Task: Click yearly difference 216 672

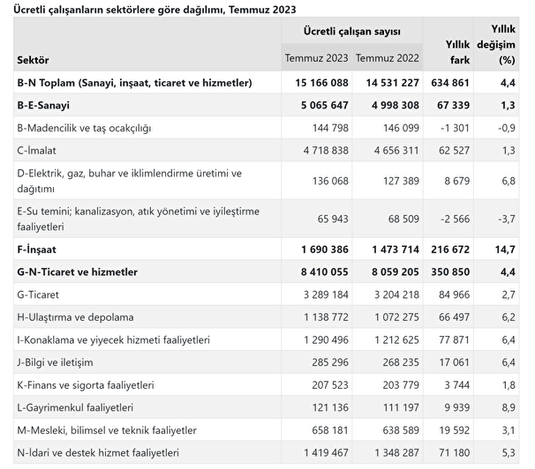Action: click(450, 249)
